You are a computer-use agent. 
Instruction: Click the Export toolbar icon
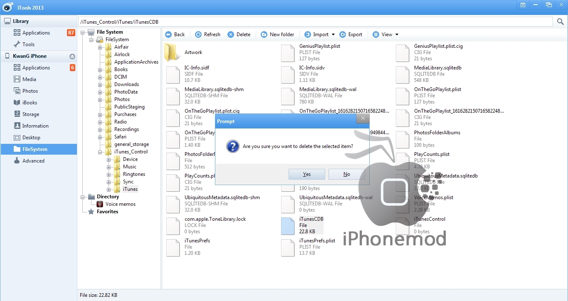343,35
